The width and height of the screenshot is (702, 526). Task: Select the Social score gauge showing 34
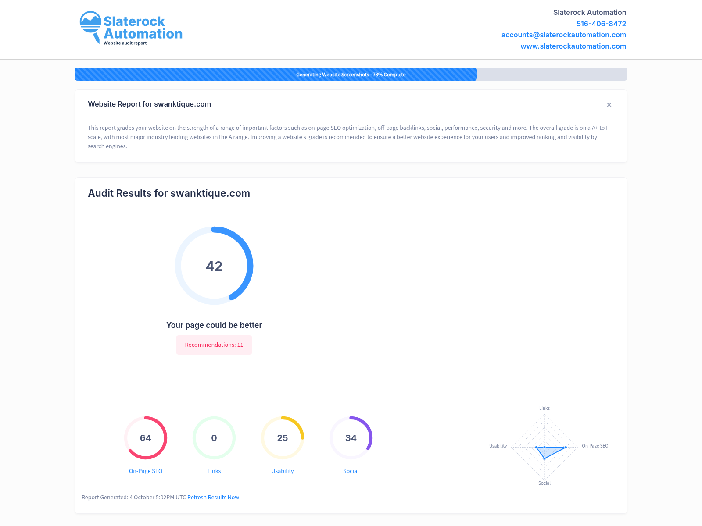(351, 438)
